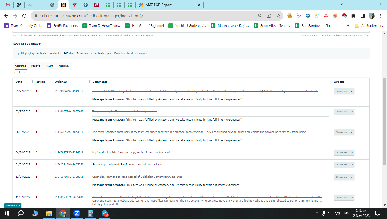Open Calculator from the taskbar
This screenshot has width=387, height=219.
click(x=91, y=213)
